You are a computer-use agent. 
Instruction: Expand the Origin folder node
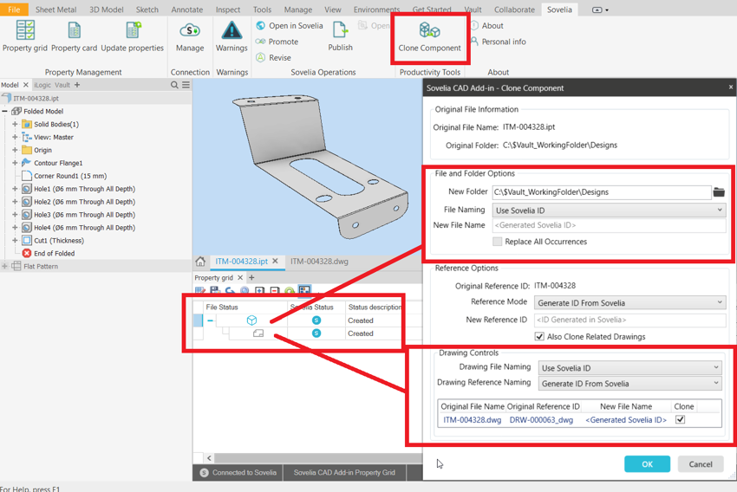coord(15,150)
